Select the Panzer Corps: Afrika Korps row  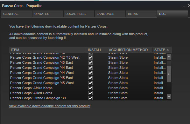88,88
